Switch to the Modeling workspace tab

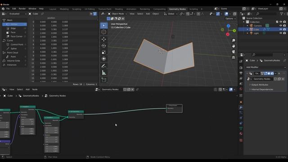click(64, 9)
